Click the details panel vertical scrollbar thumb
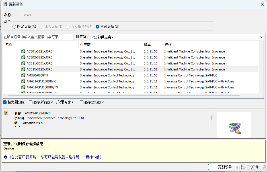This screenshot has width=267, height=172. [x=212, y=118]
